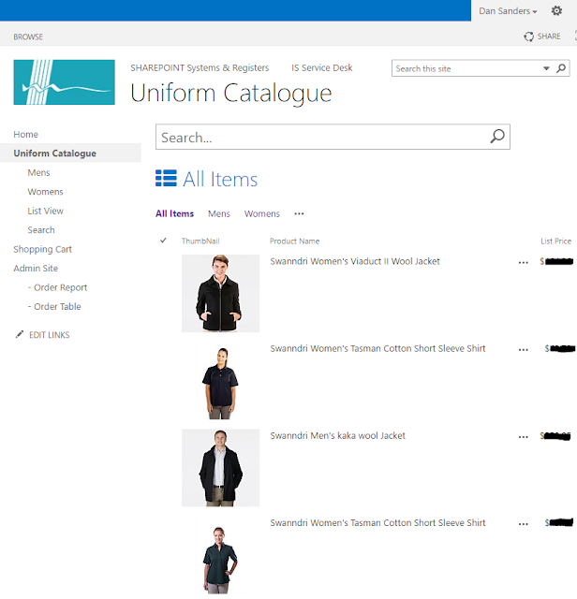
Task: Open List View in left navigation
Action: [x=45, y=211]
